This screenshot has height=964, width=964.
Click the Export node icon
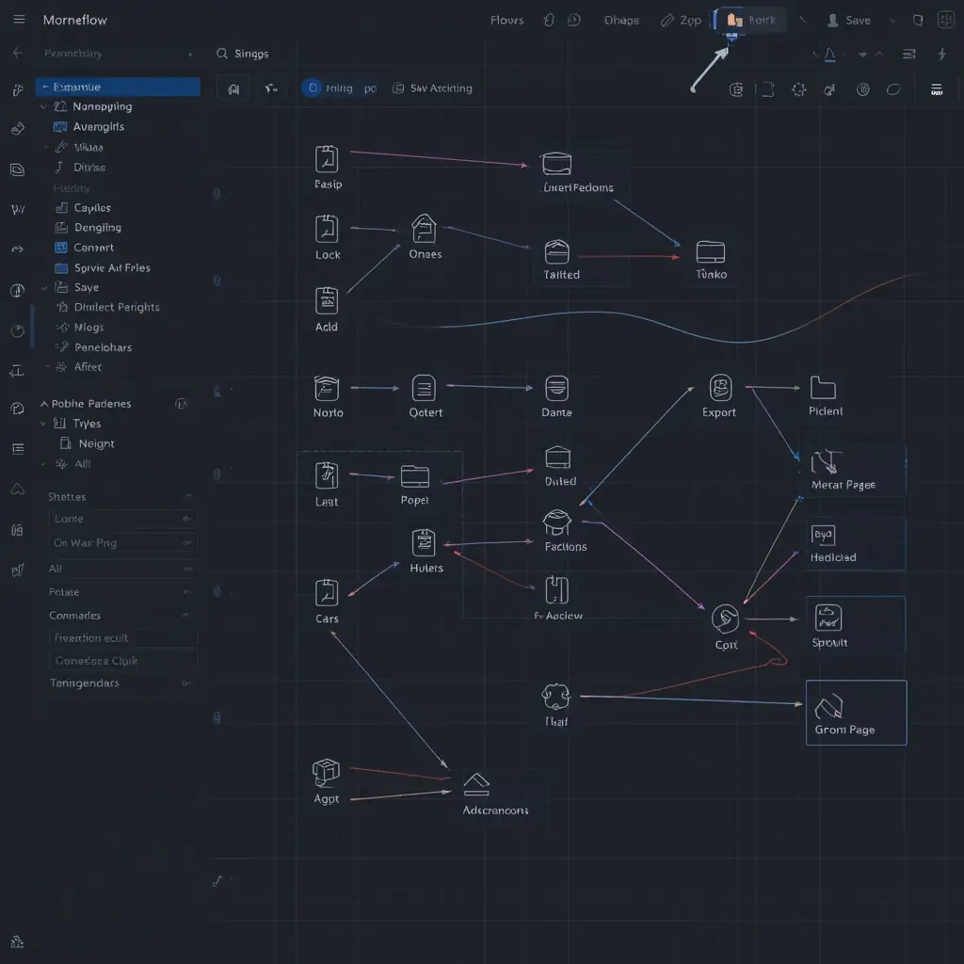pos(720,387)
